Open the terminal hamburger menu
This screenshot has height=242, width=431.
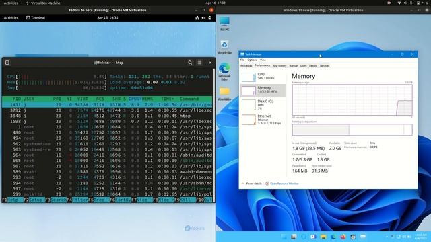coord(199,63)
